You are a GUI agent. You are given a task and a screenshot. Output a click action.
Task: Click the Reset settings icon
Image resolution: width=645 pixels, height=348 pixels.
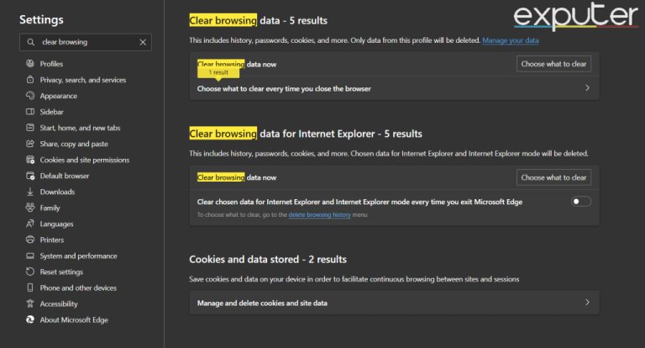[x=30, y=272]
